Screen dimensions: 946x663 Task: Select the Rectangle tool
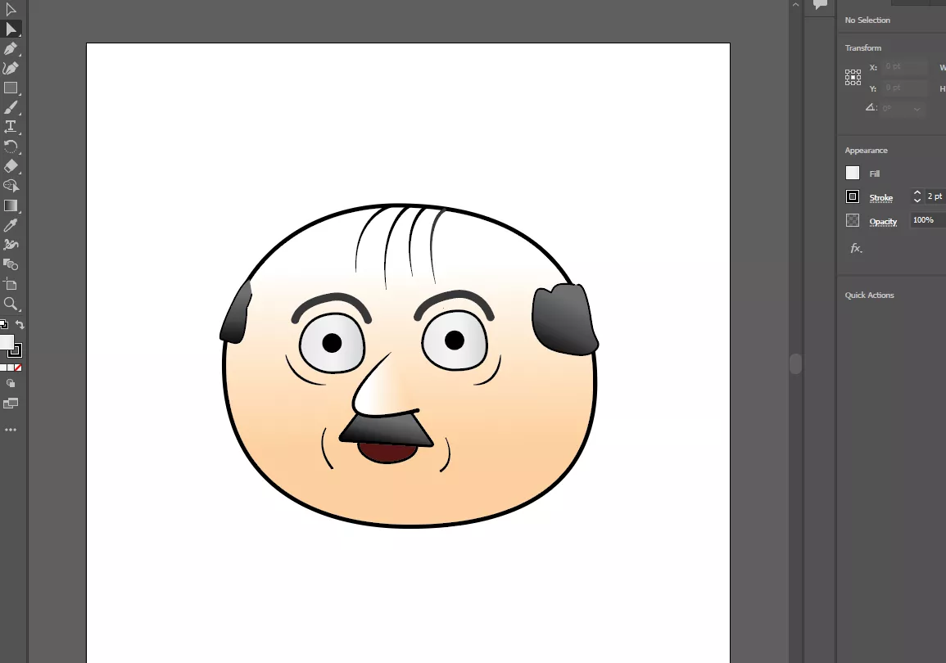coord(11,88)
